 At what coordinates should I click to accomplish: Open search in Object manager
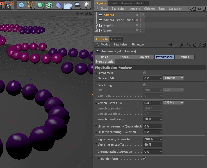pos(190,9)
